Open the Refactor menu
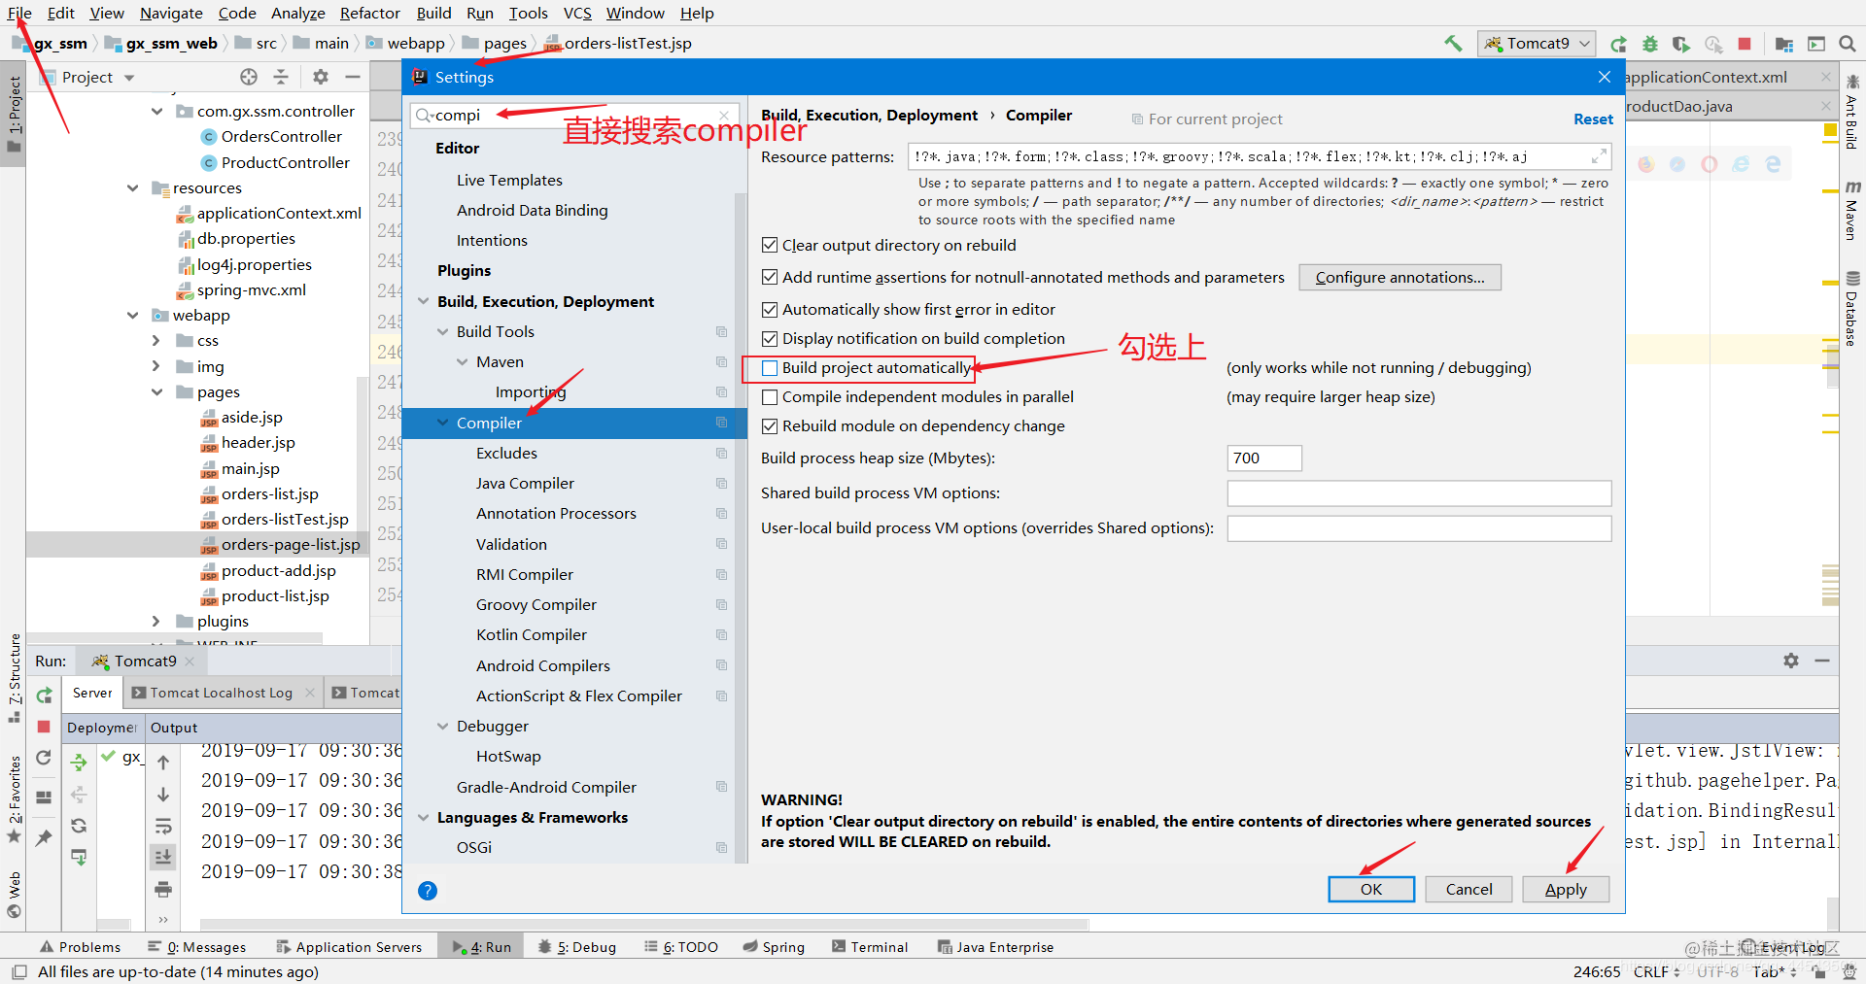This screenshot has height=984, width=1866. pos(370,13)
